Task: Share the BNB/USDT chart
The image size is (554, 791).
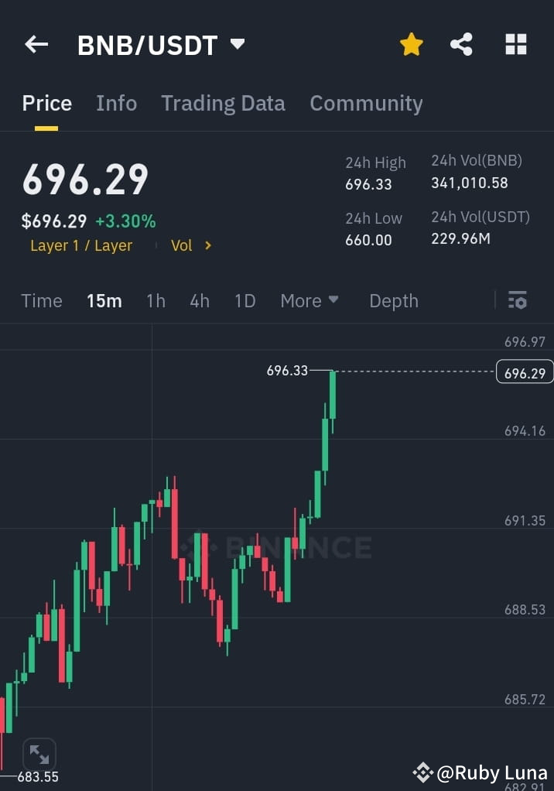Action: point(461,44)
